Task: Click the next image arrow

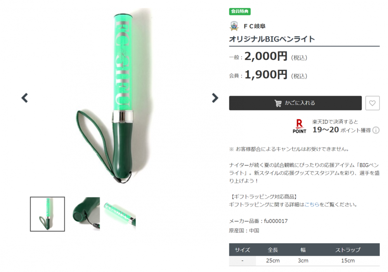Action: click(215, 98)
